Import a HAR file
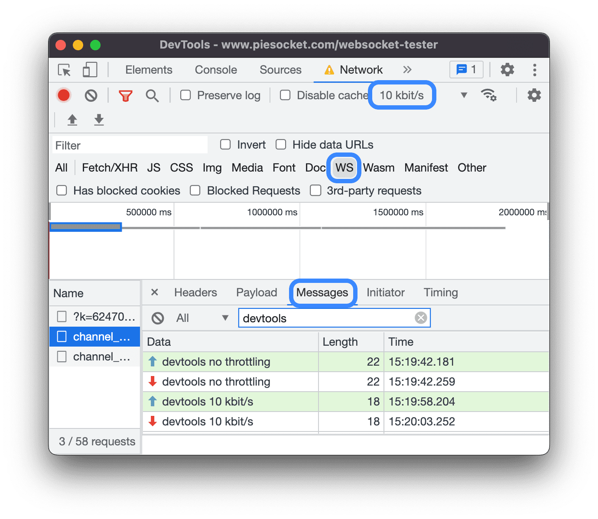598x519 pixels. tap(72, 120)
